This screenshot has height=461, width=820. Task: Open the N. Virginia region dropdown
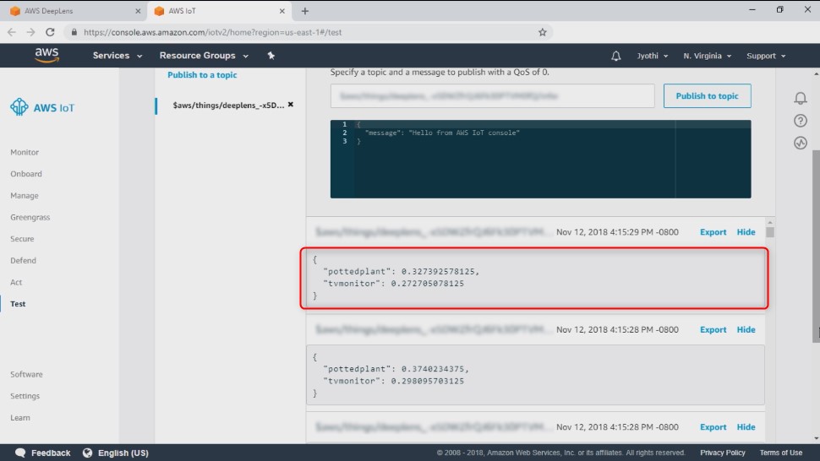707,56
